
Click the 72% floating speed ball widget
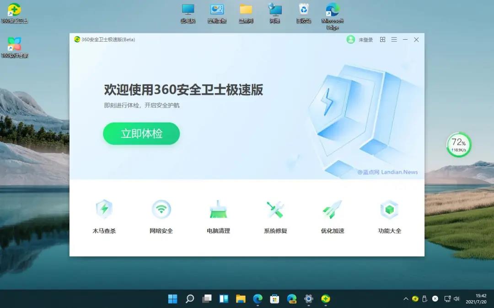pyautogui.click(x=459, y=145)
